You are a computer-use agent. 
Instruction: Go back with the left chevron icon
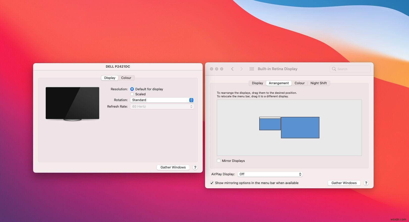click(x=232, y=69)
